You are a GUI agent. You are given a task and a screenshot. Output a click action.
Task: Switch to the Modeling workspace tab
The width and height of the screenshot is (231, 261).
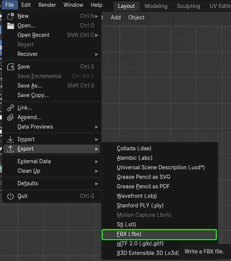(156, 6)
